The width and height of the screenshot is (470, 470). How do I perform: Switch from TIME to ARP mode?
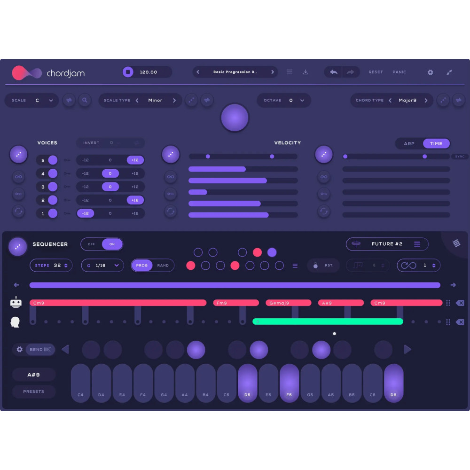point(409,143)
